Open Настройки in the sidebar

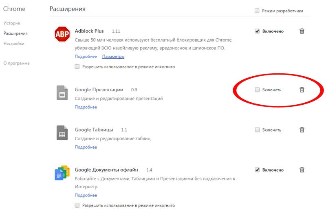click(14, 44)
